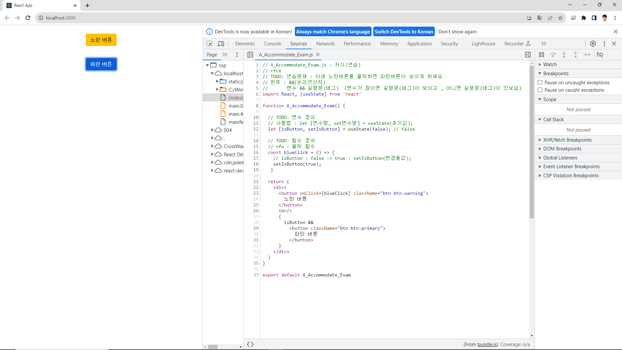The image size is (622, 350).
Task: Click the navigator horizontal scrollbar thumb
Action: (x=213, y=347)
